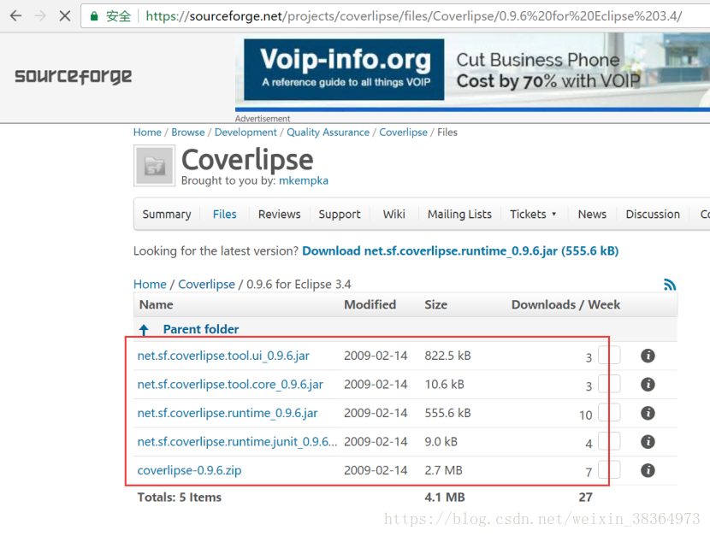
Task: Click Home in the file path breadcrumb
Action: (x=150, y=284)
